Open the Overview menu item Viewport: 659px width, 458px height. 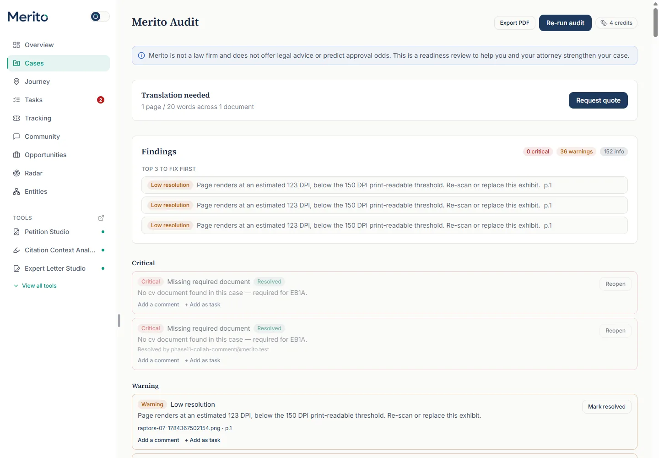tap(59, 45)
